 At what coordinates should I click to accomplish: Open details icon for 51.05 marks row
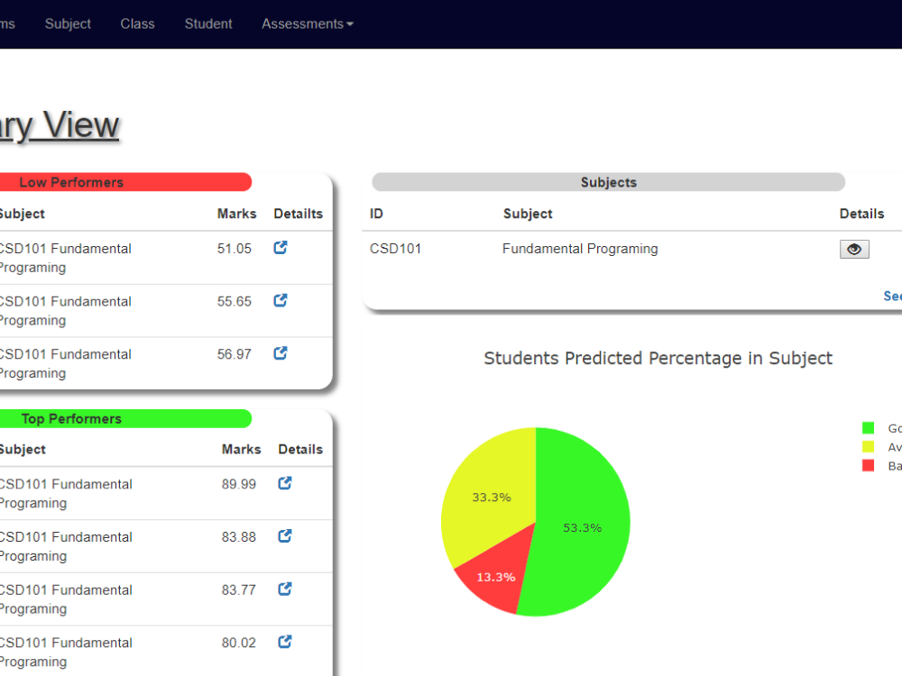tap(281, 248)
